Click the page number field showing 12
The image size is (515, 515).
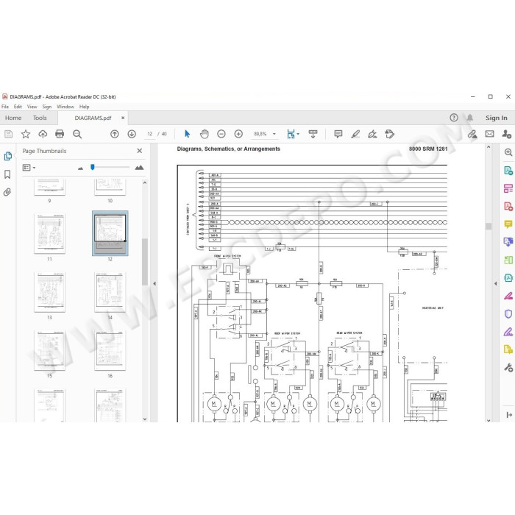point(150,134)
